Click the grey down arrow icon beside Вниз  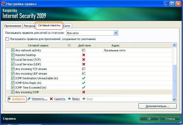pos(84,99)
